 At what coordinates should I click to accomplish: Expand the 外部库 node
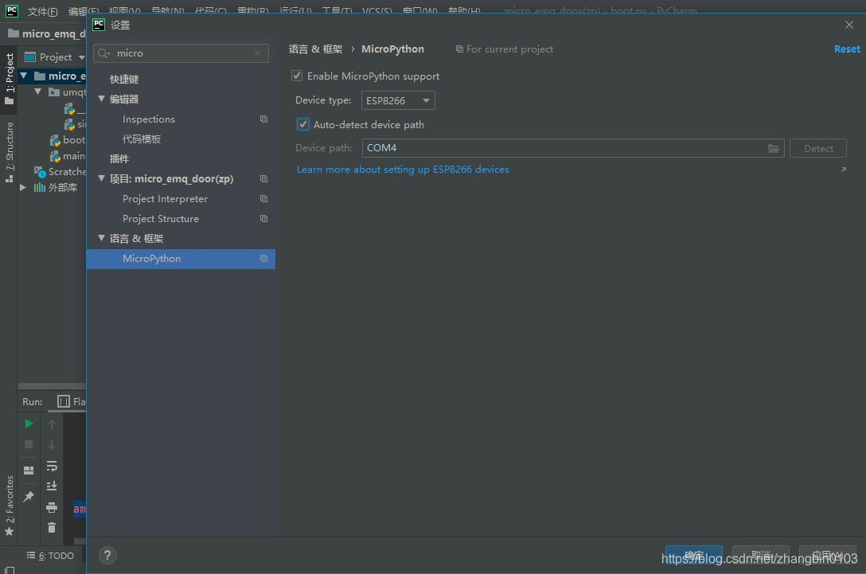click(x=23, y=188)
